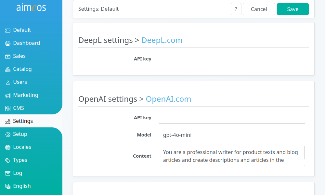This screenshot has width=325, height=195.
Task: Click the Model field with gpt-4o-mini
Action: pyautogui.click(x=232, y=135)
